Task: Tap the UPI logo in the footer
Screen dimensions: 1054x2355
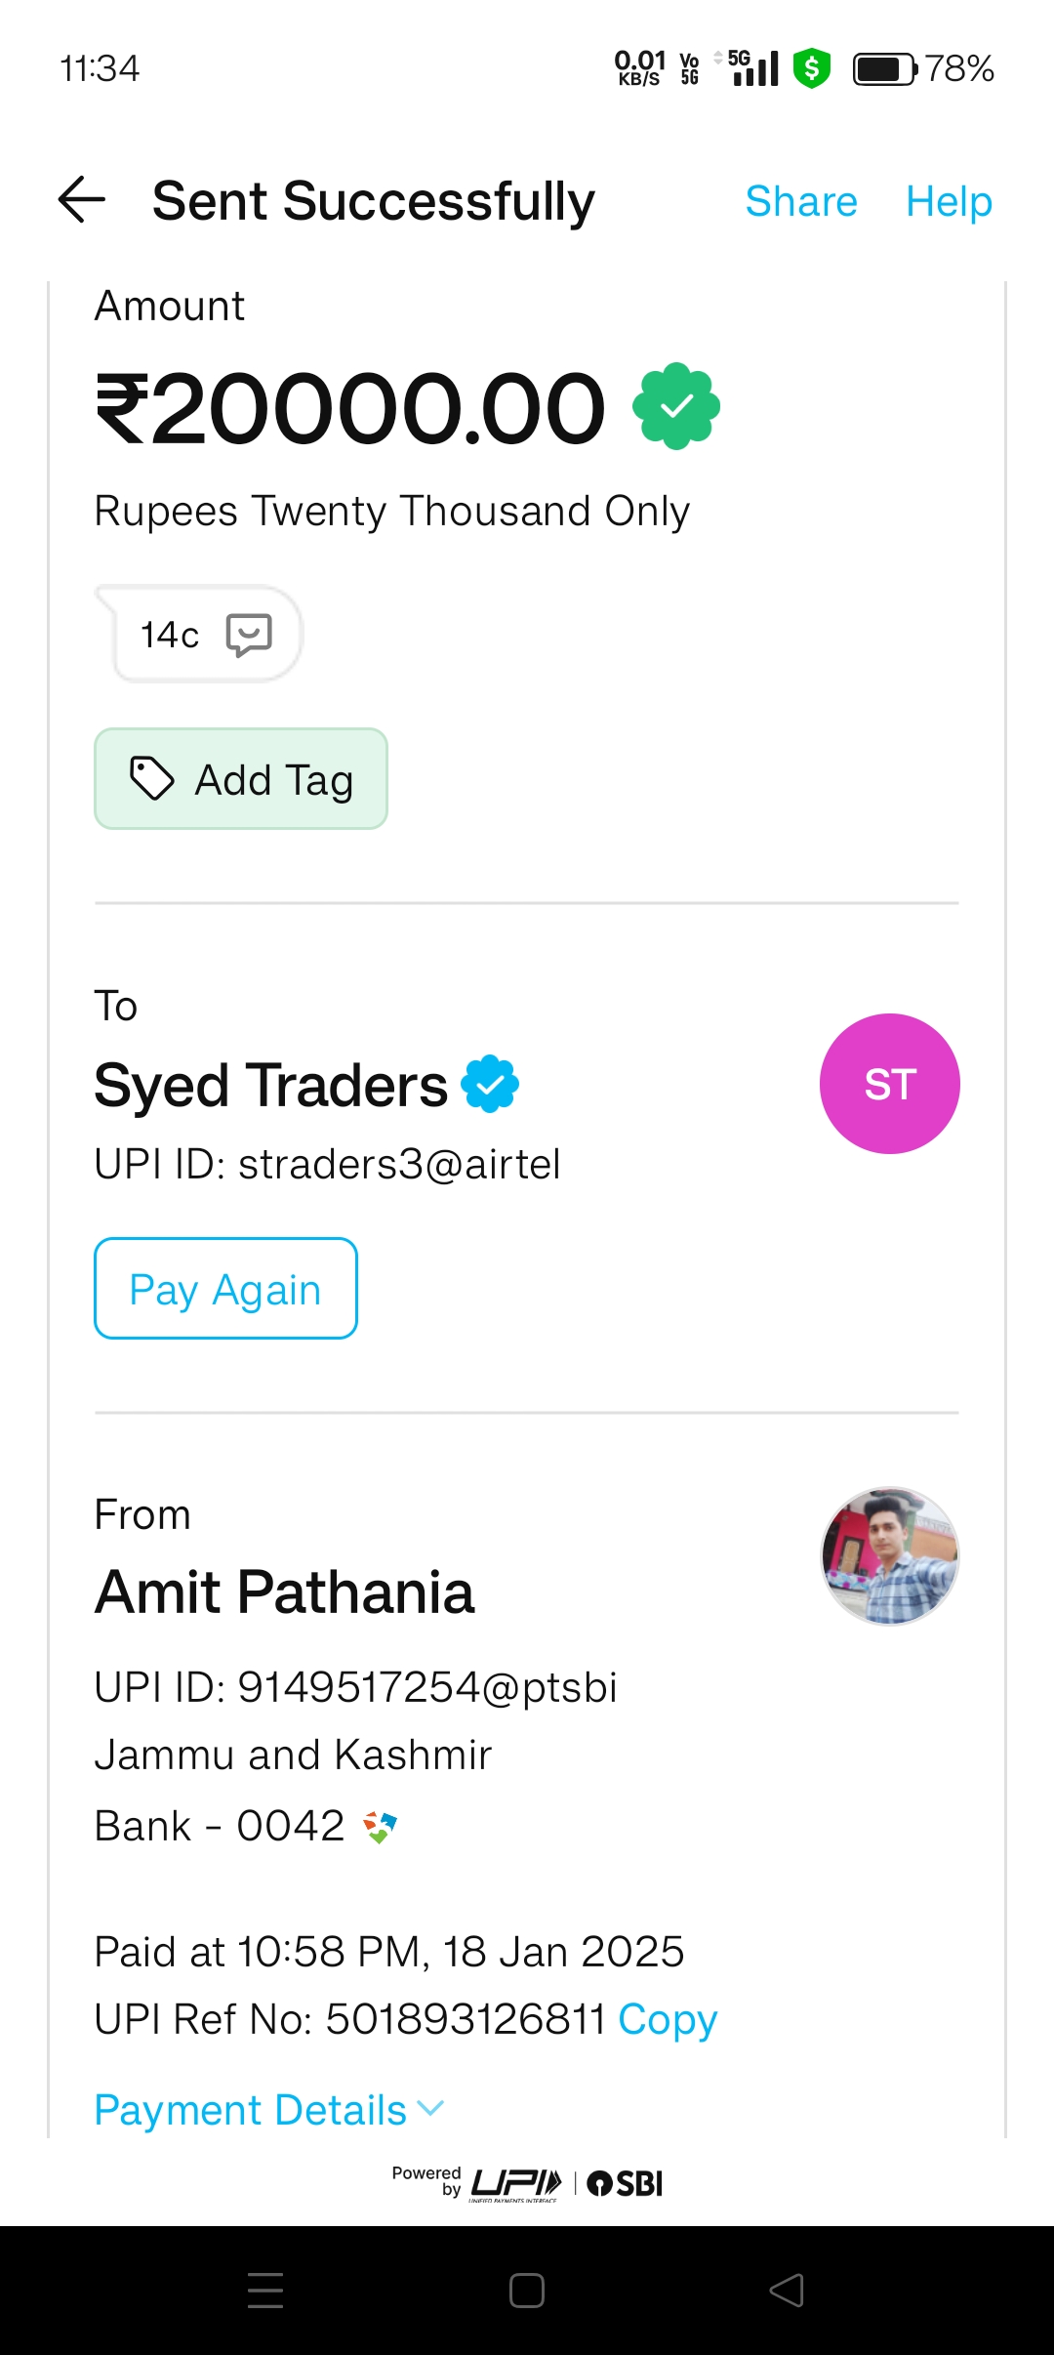Action: click(516, 2183)
